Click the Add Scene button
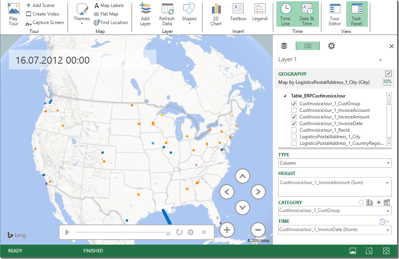 tap(41, 5)
